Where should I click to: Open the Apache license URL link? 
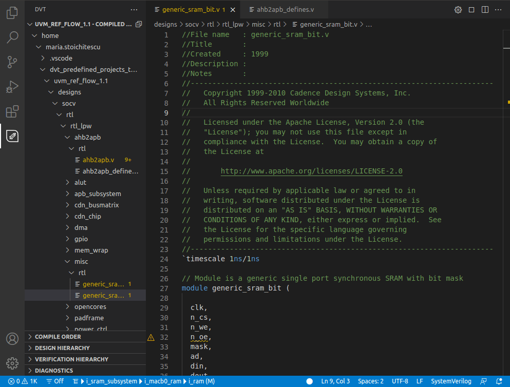[311, 171]
